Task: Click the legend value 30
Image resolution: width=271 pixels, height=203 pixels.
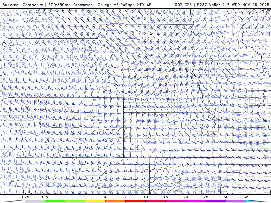Action: (226, 197)
